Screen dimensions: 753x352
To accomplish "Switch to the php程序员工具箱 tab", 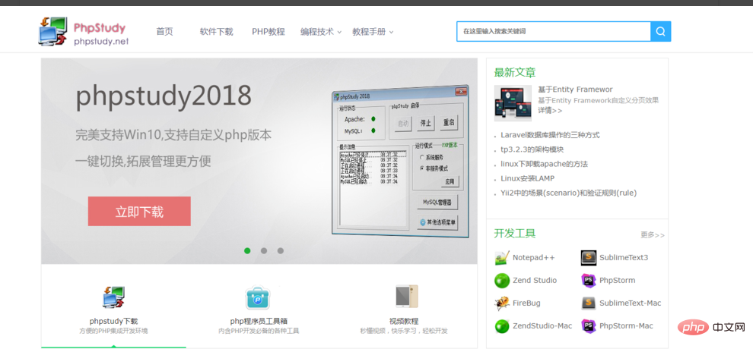I will pyautogui.click(x=259, y=306).
